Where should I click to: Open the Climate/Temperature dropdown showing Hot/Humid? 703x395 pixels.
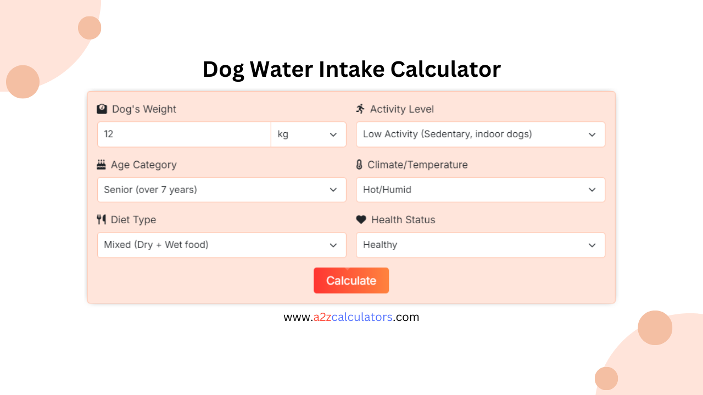(x=481, y=189)
